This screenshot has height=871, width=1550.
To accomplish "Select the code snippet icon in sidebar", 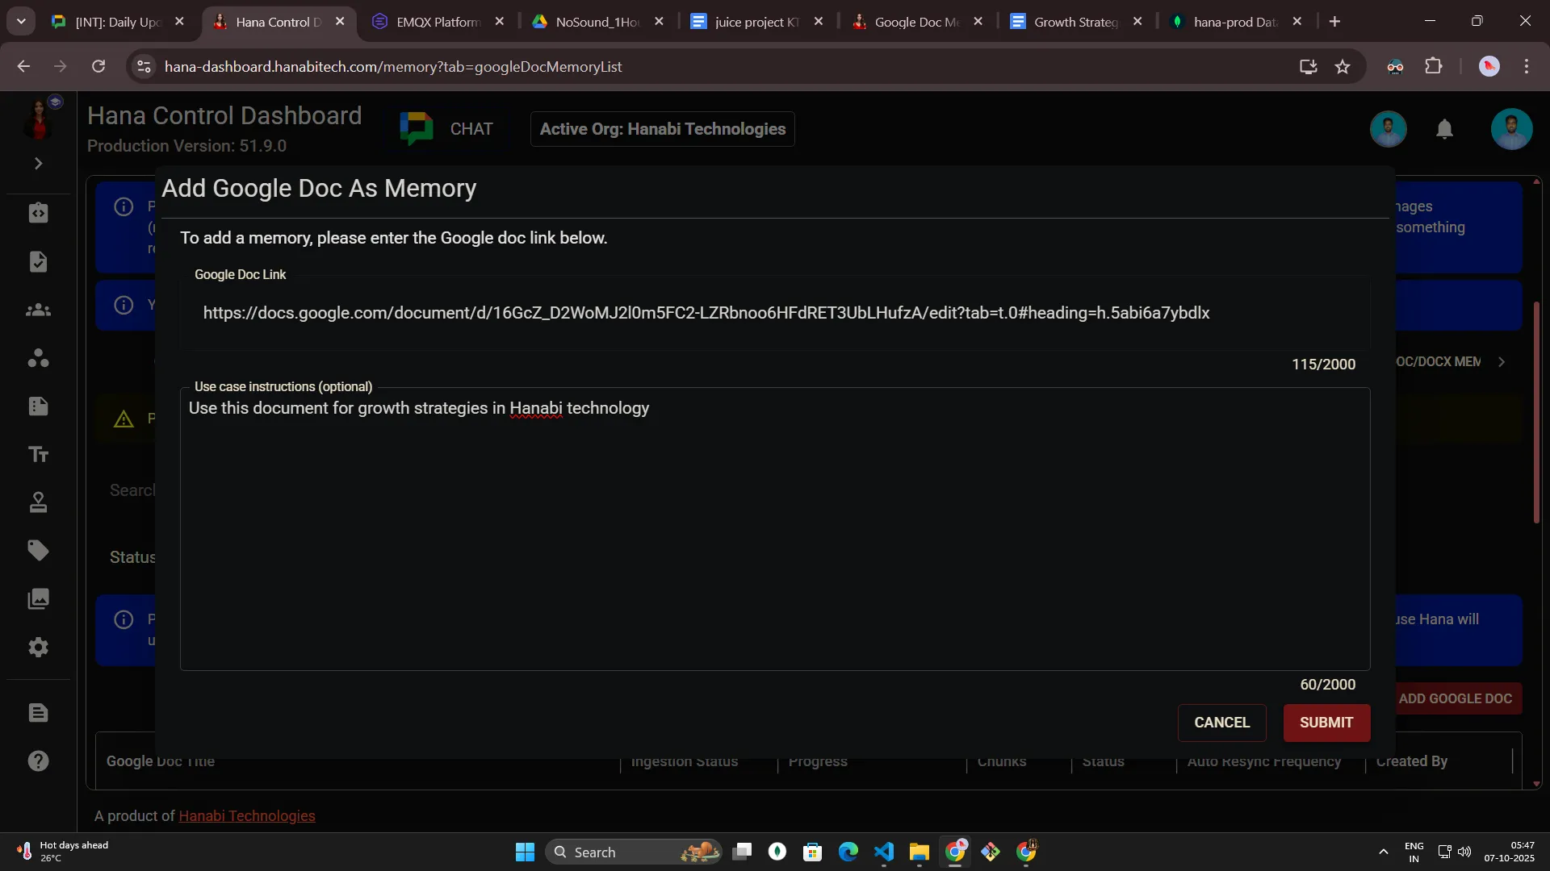I will click(38, 213).
